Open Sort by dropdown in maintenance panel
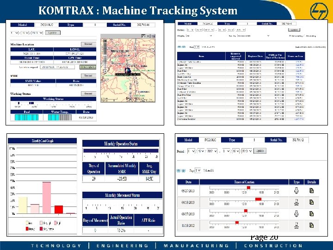 click(253, 36)
